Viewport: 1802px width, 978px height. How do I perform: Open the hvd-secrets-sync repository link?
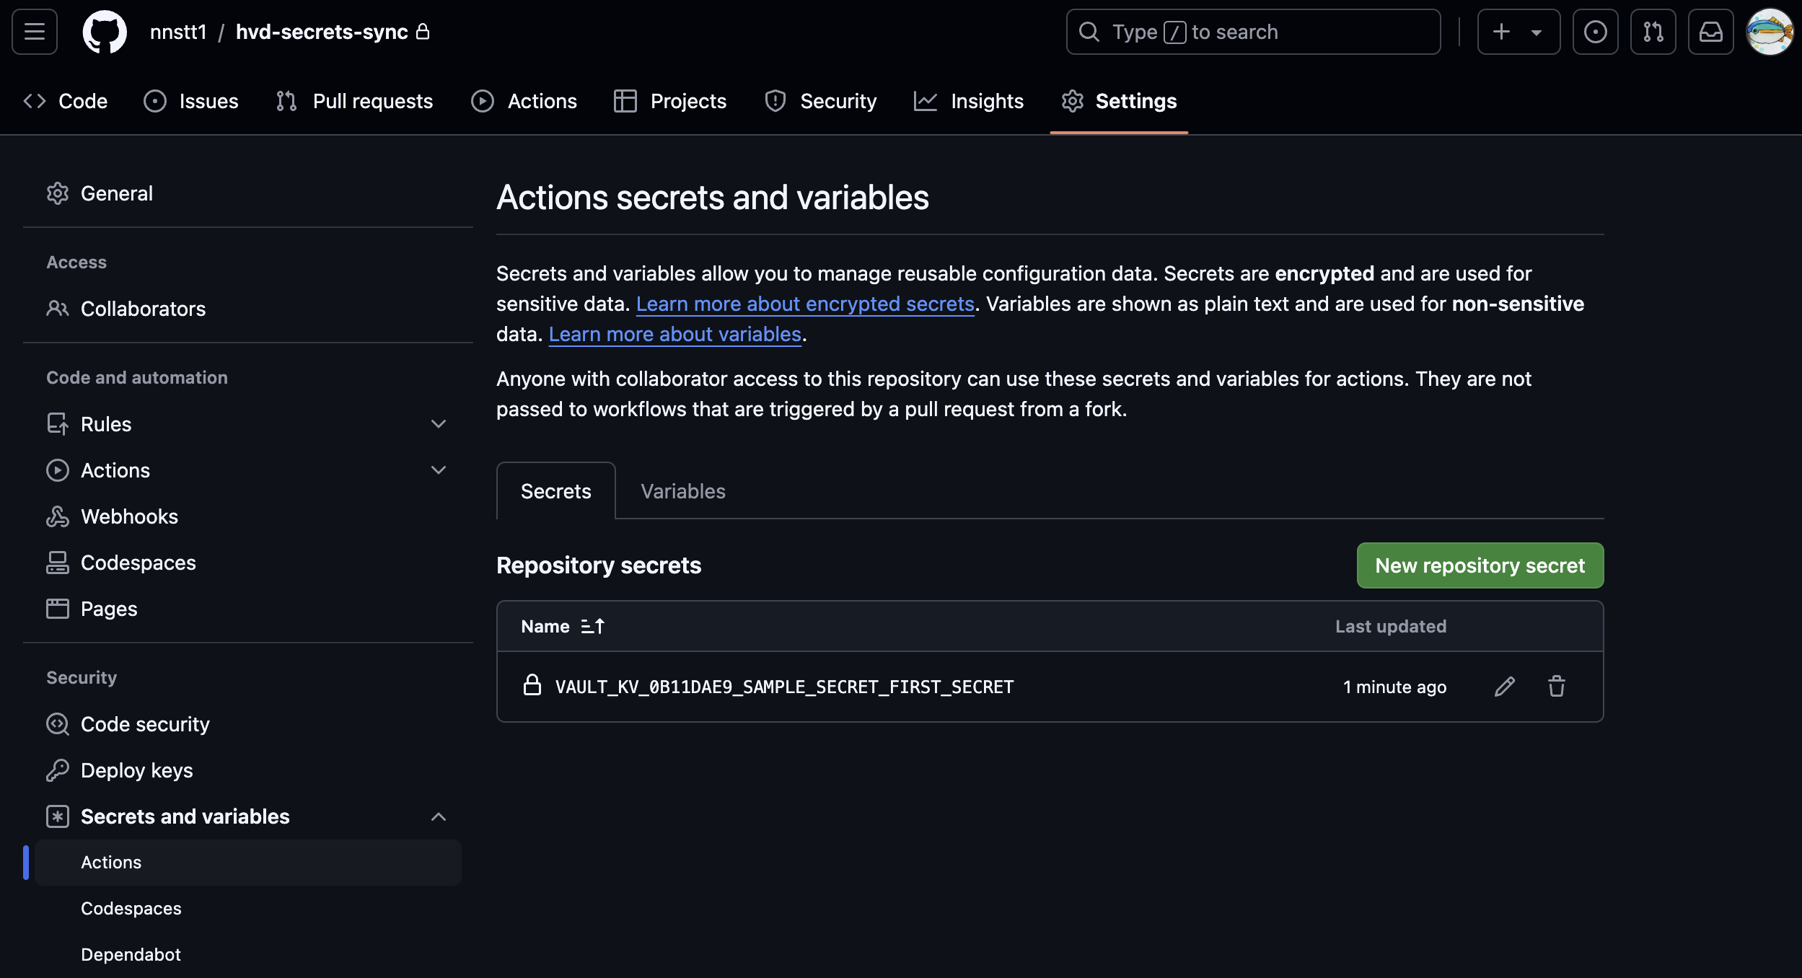pyautogui.click(x=322, y=32)
